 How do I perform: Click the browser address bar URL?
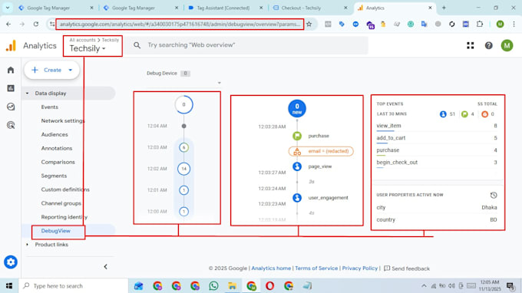click(180, 25)
